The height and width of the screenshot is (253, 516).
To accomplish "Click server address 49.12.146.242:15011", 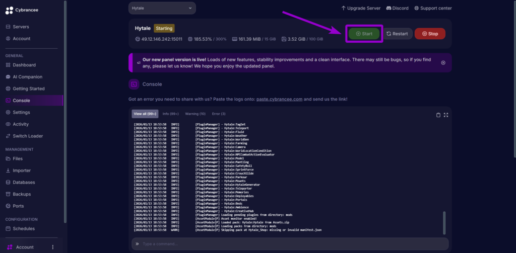I will 162,39.
